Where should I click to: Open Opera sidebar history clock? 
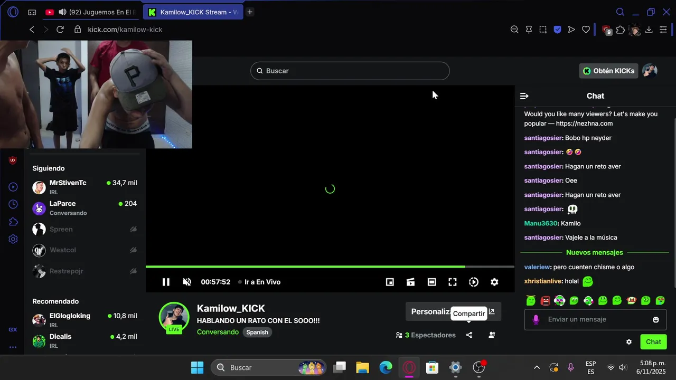click(x=13, y=204)
